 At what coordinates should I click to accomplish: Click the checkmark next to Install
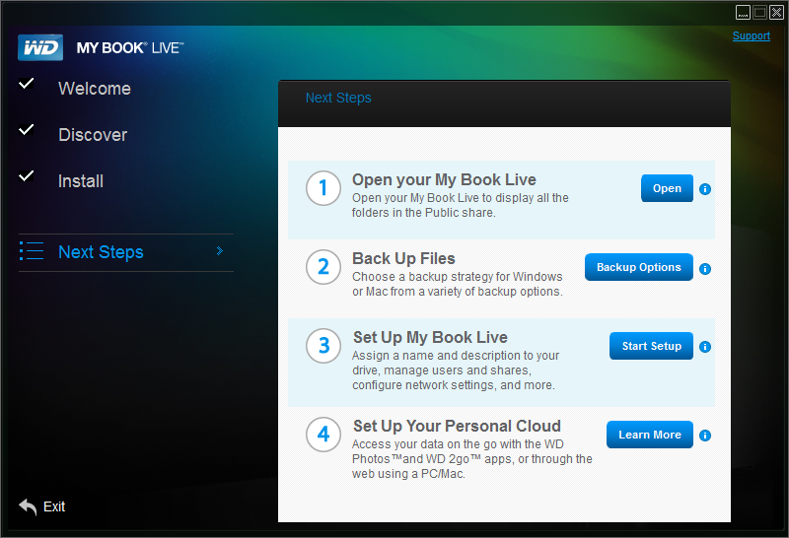[27, 176]
